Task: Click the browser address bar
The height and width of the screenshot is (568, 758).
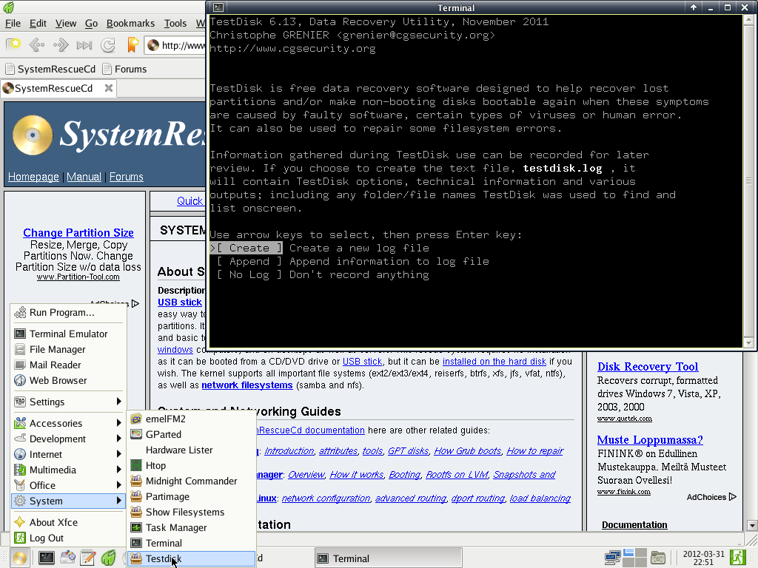Action: click(175, 45)
